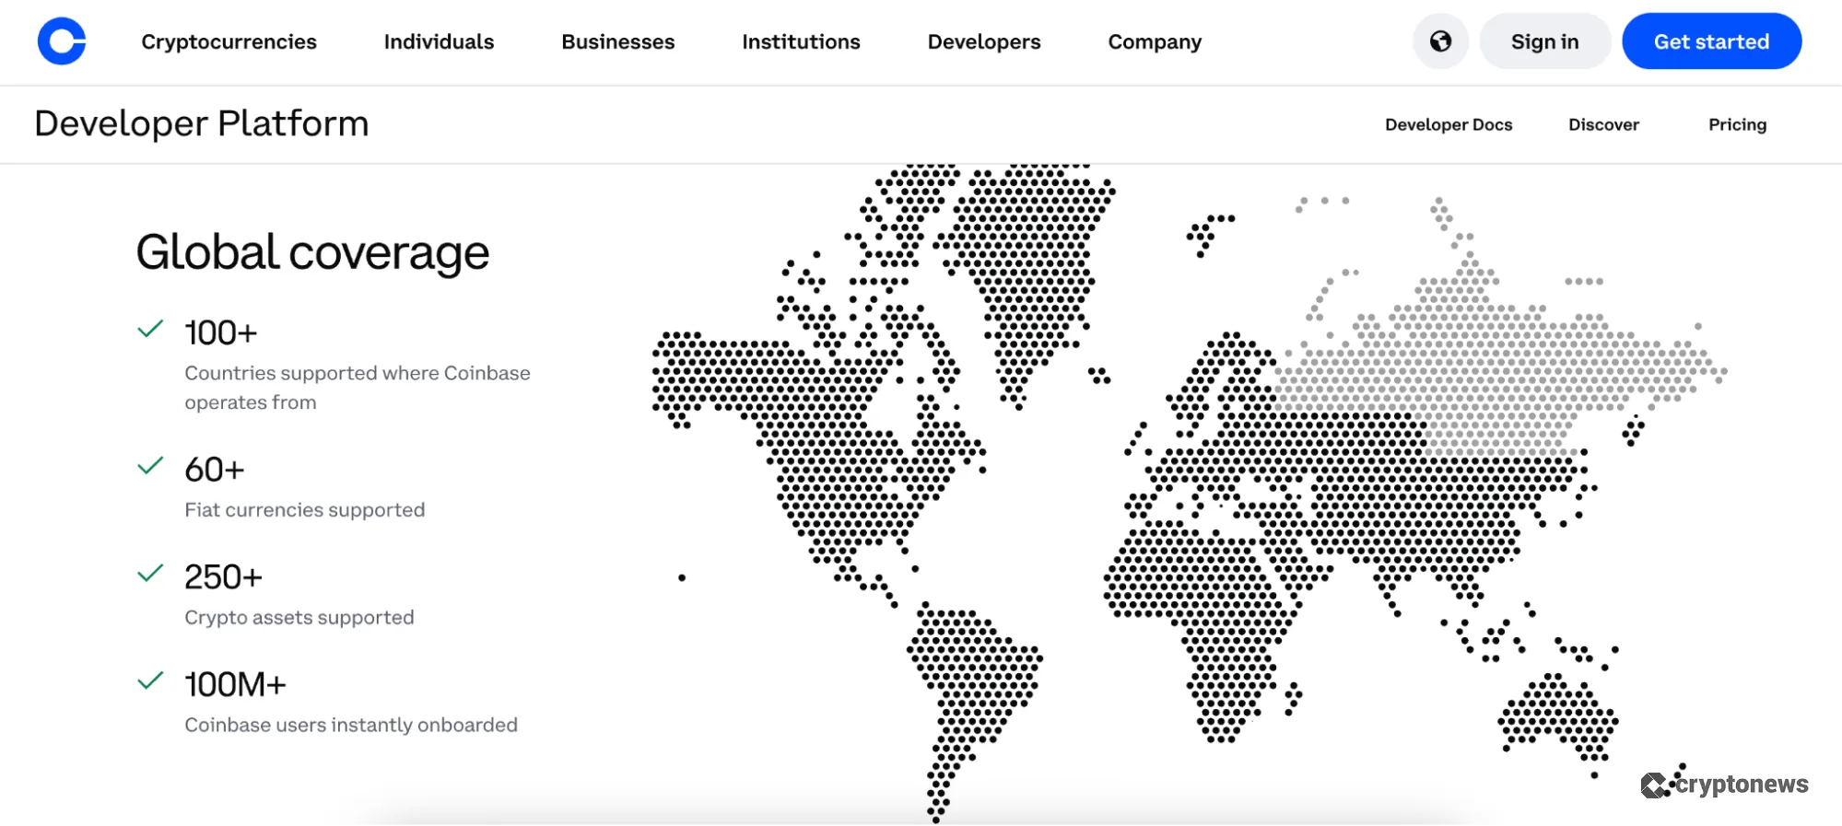
Task: Select the 100M+ users statistic
Action: coord(235,685)
